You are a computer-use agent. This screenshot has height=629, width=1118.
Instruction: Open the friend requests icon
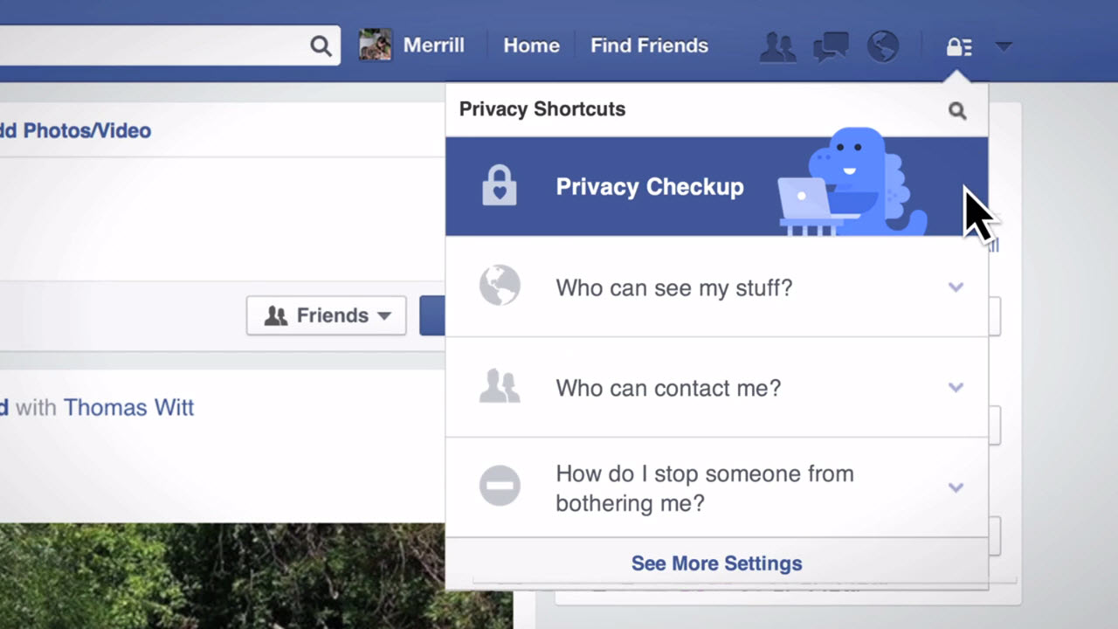(x=777, y=46)
